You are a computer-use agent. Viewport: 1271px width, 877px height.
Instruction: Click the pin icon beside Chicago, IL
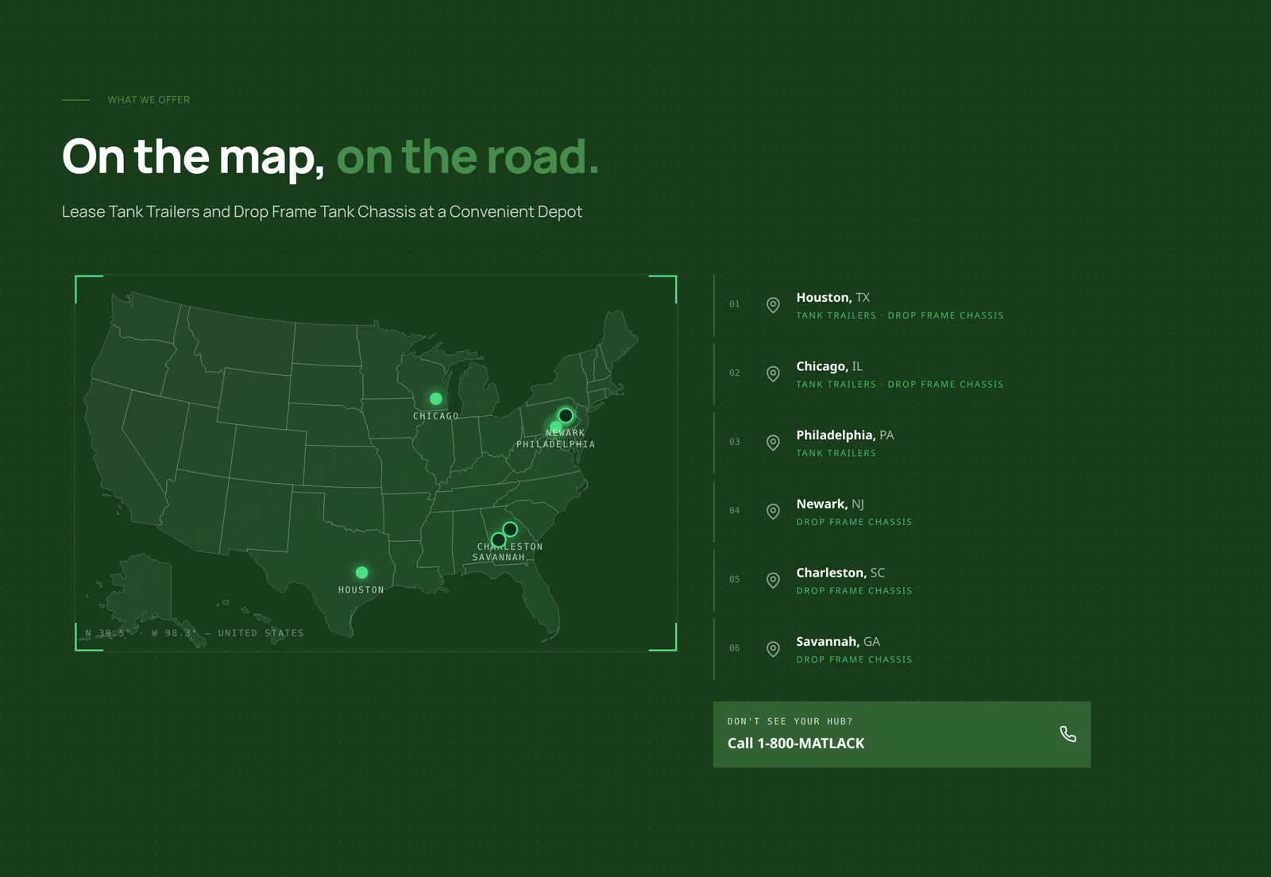[x=773, y=374]
